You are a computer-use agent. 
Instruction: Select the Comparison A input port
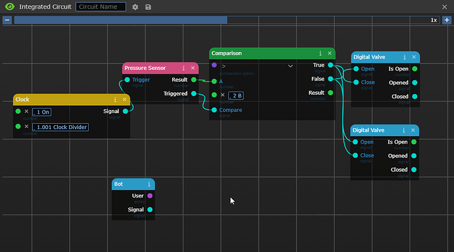click(214, 82)
